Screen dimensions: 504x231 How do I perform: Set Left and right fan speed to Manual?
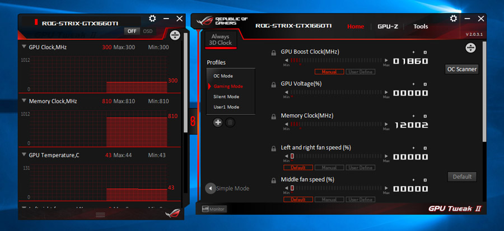click(329, 167)
